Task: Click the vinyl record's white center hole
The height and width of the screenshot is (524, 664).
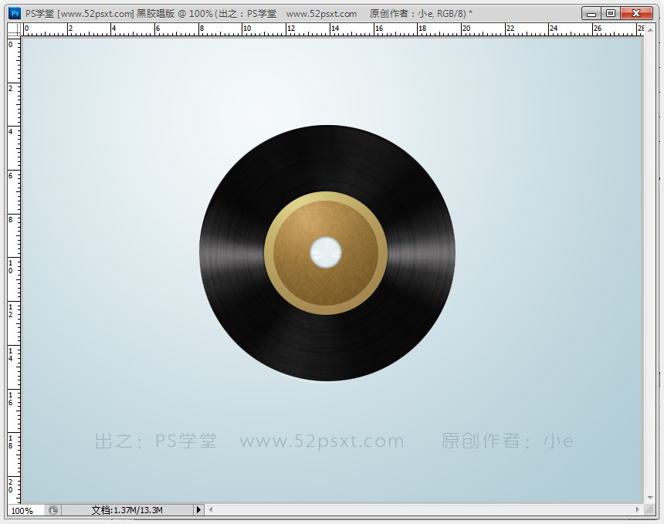Action: click(x=326, y=252)
